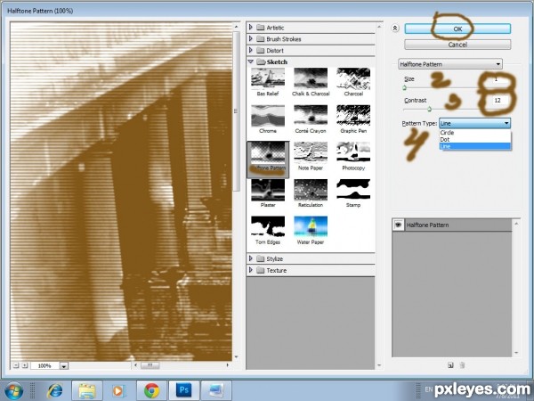
Task: Cancel the Filter Gallery dialog
Action: [457, 45]
